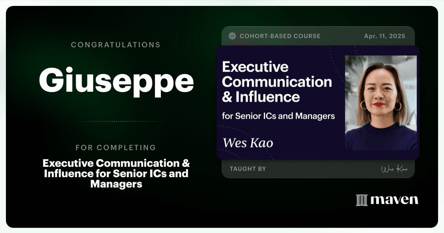
Task: Click the italic Wes Kao name on card
Action: pyautogui.click(x=248, y=142)
